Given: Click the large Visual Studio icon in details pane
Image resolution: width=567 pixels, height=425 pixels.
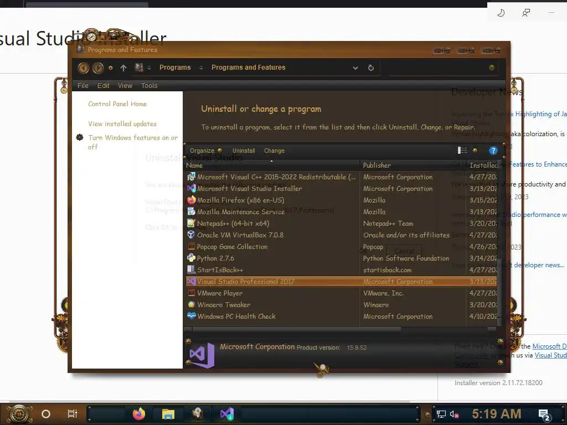Looking at the screenshot, I should (202, 355).
